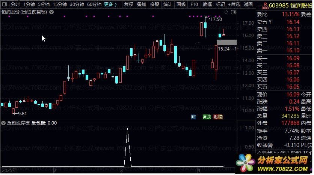Click the 涨幅 value 1.51%
The height and width of the screenshot is (175, 314).
[292, 109]
